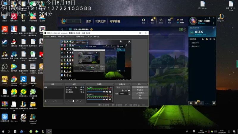The height and width of the screenshot is (134, 238).
Task: Open settings gear for the second mixer channel
Action: coord(110,99)
